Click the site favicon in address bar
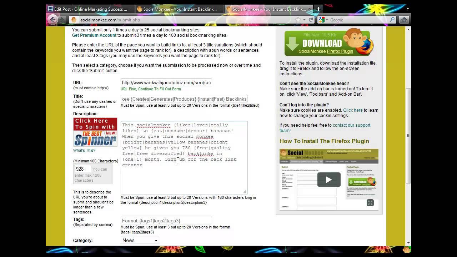The height and width of the screenshot is (257, 457). 74,20
